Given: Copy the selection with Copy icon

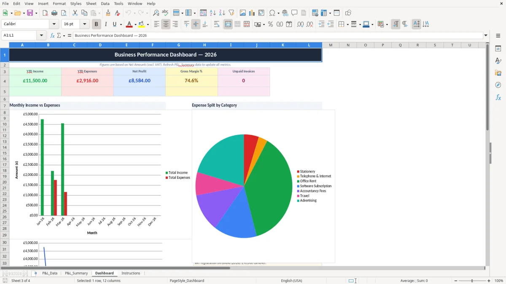Looking at the screenshot, I should tap(84, 13).
